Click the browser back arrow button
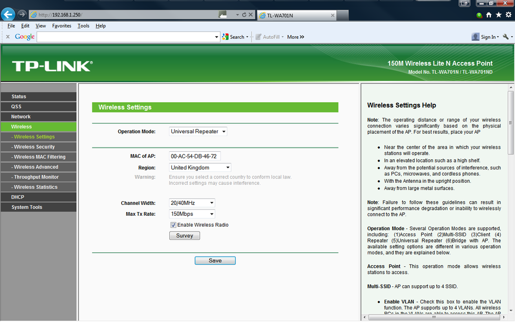 pos(8,14)
